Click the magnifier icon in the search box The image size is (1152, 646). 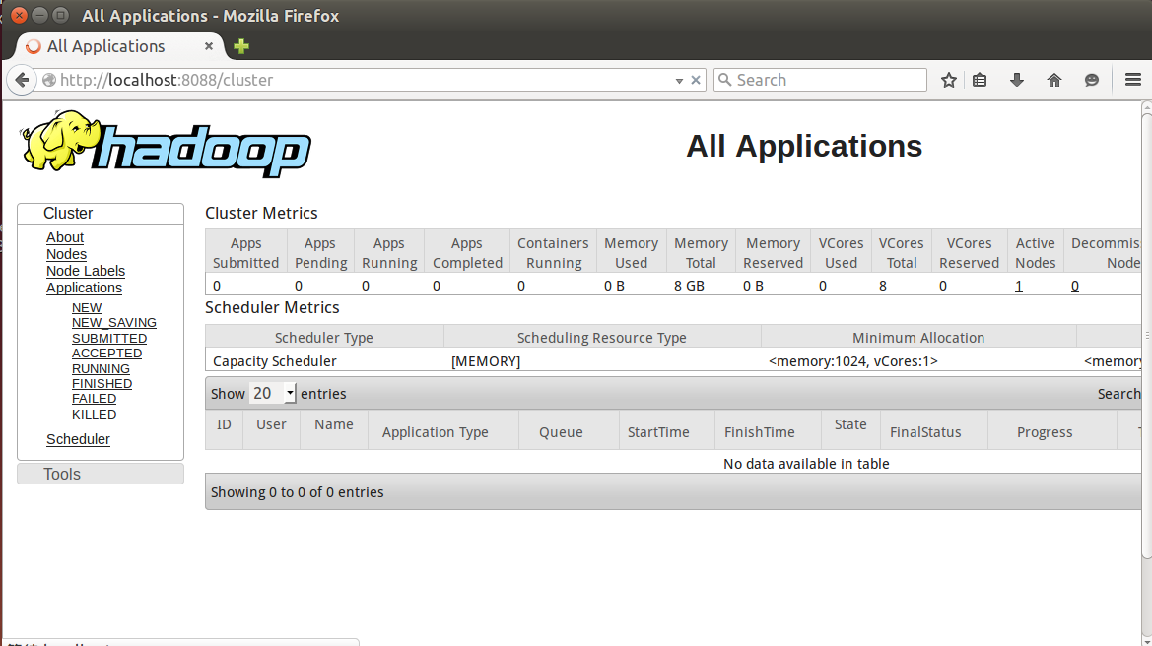725,80
